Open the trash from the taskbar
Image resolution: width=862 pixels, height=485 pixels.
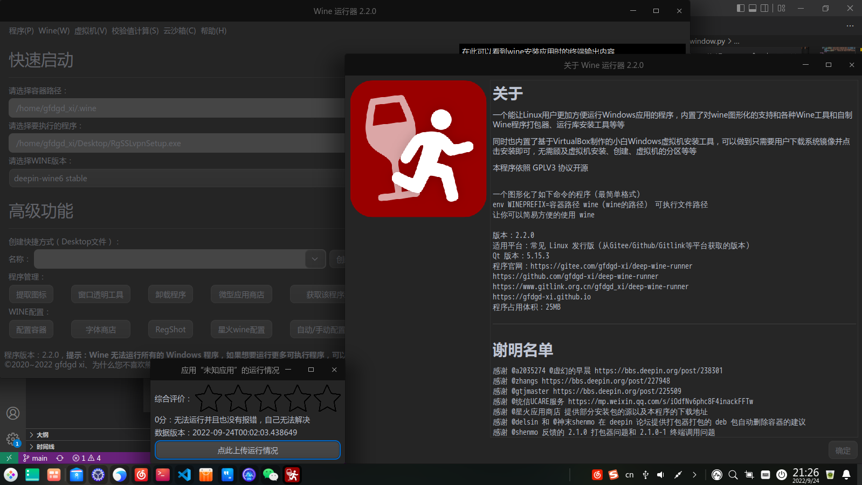click(830, 475)
